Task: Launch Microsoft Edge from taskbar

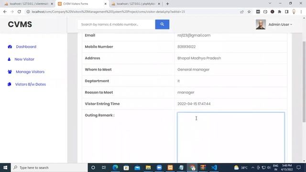Action: 115,168
